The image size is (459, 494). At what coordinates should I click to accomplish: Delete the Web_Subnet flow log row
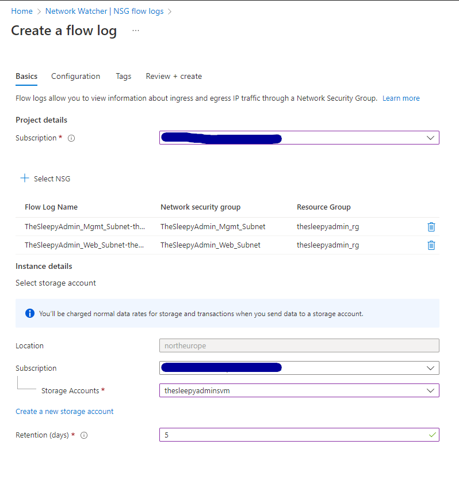[431, 245]
